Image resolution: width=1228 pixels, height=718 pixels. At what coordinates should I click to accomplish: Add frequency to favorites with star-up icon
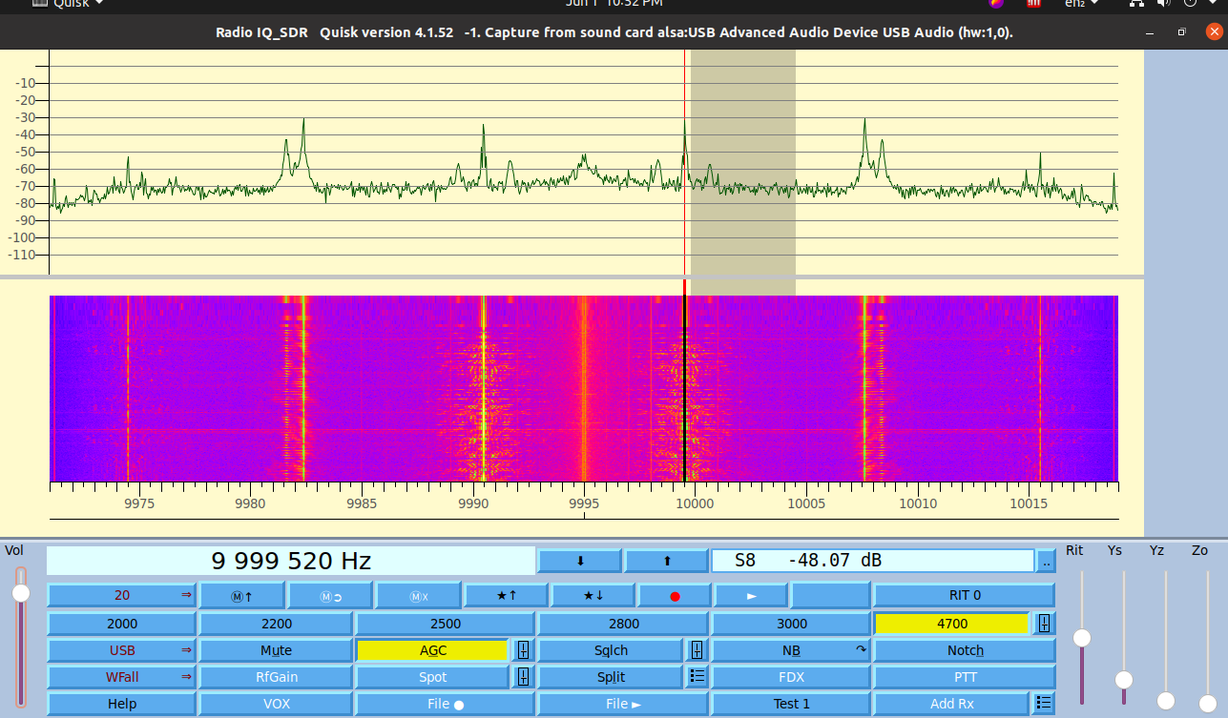[x=506, y=594]
